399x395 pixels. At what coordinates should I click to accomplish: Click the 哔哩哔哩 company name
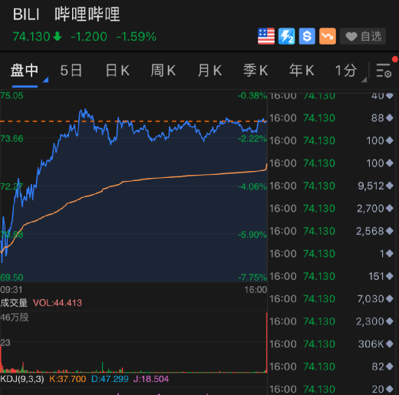[87, 14]
